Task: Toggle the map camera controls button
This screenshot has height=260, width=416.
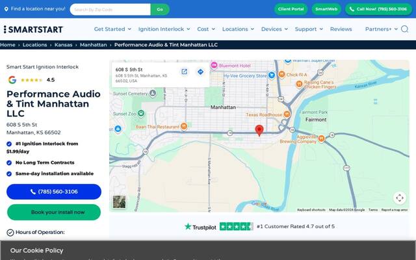Action: (400, 198)
